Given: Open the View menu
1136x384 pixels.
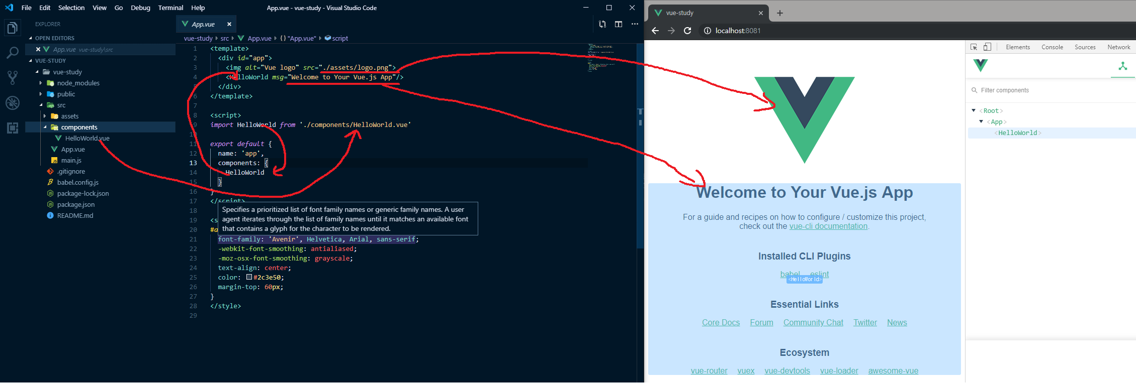Looking at the screenshot, I should pyautogui.click(x=100, y=8).
